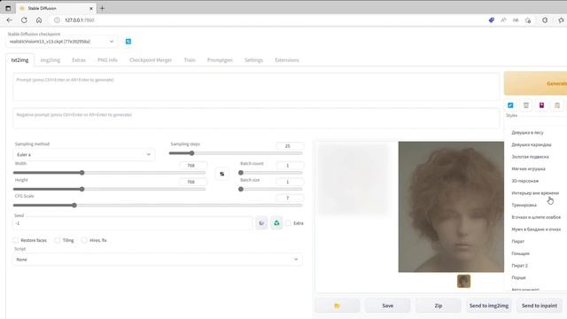Open the Settings tab

[253, 60]
